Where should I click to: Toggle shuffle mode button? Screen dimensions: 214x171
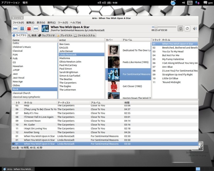(180, 29)
